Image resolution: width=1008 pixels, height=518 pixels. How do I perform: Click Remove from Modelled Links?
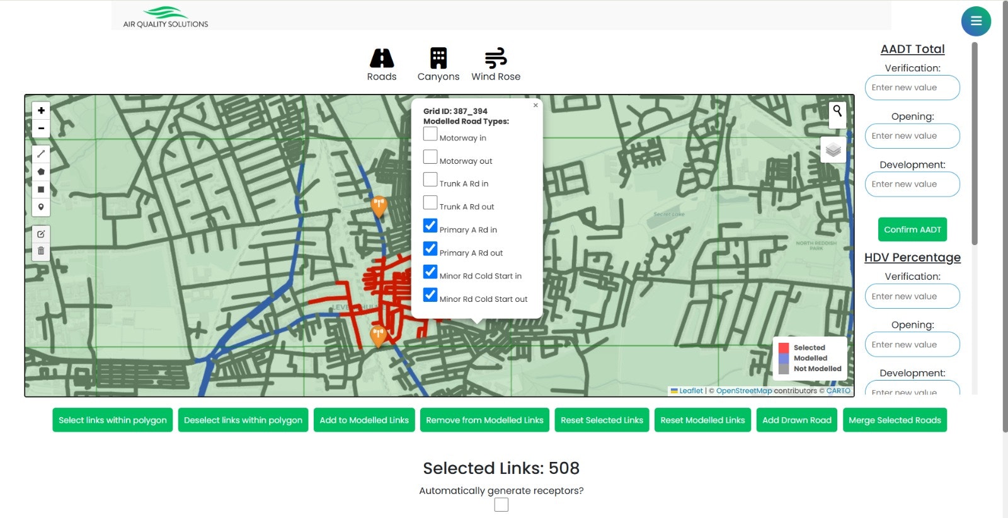(x=484, y=420)
